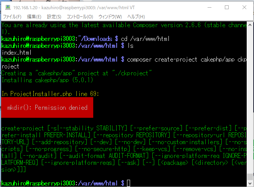This screenshot has width=254, height=187.
Task: Close the Tera Term window
Action: pyautogui.click(x=244, y=7)
